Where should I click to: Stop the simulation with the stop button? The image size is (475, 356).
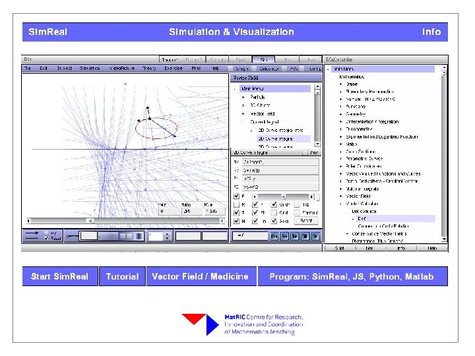tap(305, 236)
